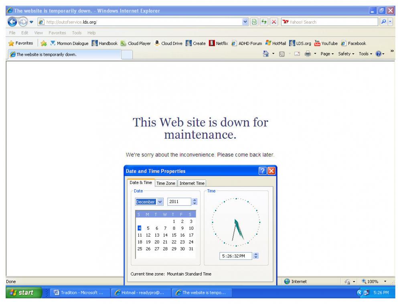Screen dimensions: 401x304
Task: Click the Internet security zone status
Action: (296, 282)
